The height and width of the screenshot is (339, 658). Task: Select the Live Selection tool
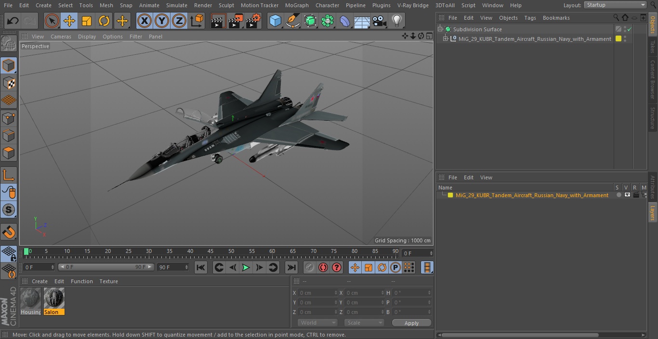click(52, 21)
